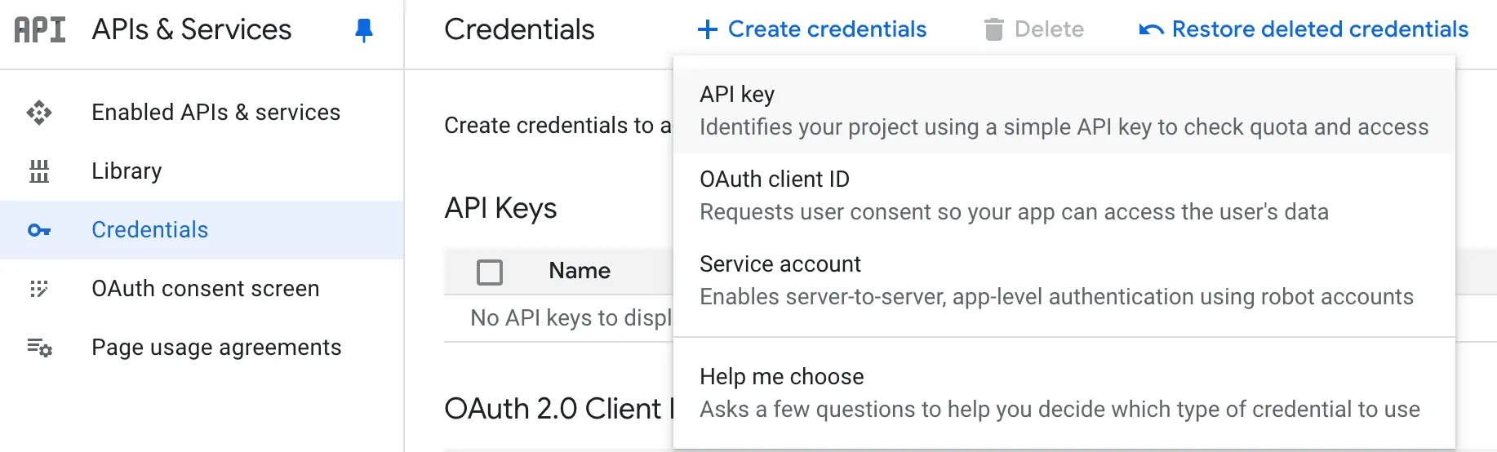Click the Restore undo arrow icon
Viewport: 1497px width, 452px height.
[1151, 30]
